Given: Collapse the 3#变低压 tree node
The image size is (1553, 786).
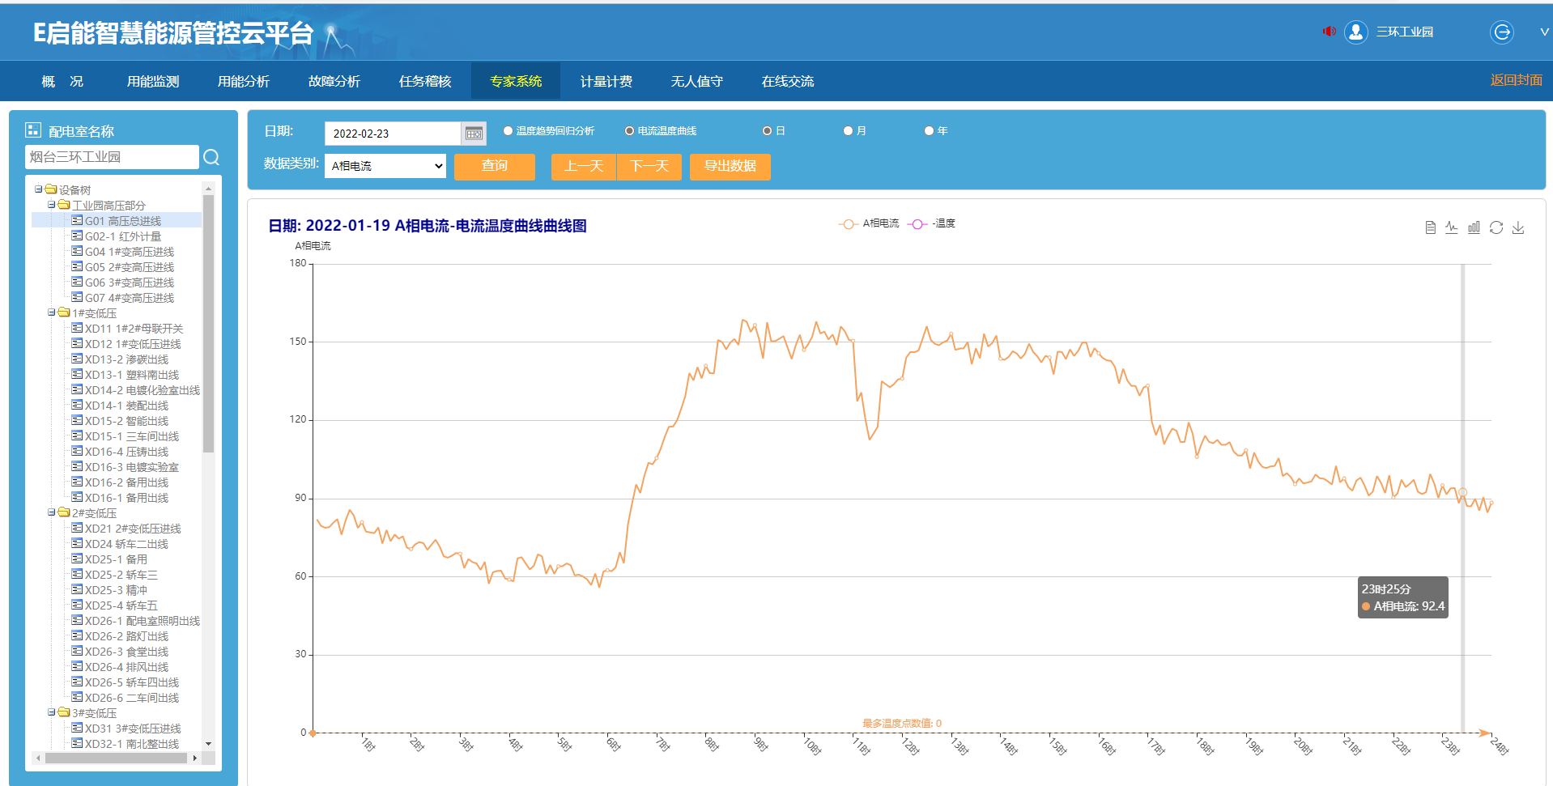Looking at the screenshot, I should 51,712.
